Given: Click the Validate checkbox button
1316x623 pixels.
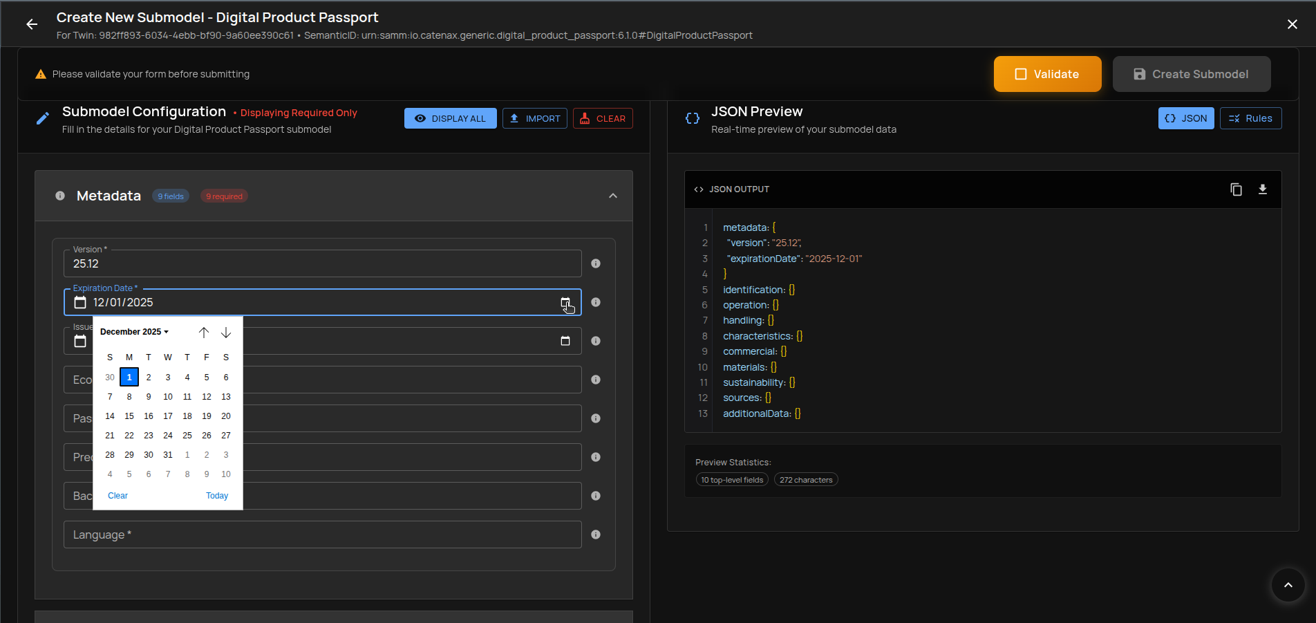Looking at the screenshot, I should pos(1047,74).
